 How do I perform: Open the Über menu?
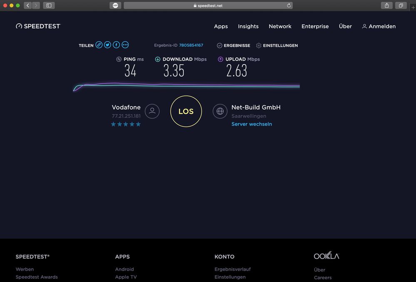tap(345, 26)
